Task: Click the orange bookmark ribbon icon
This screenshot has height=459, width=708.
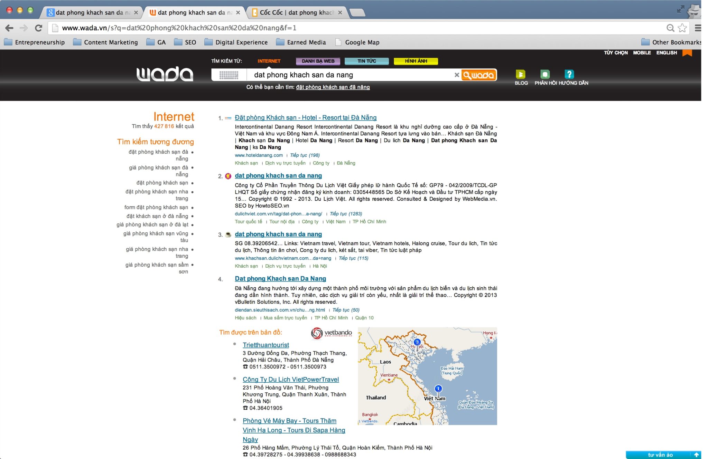Action: coord(687,53)
